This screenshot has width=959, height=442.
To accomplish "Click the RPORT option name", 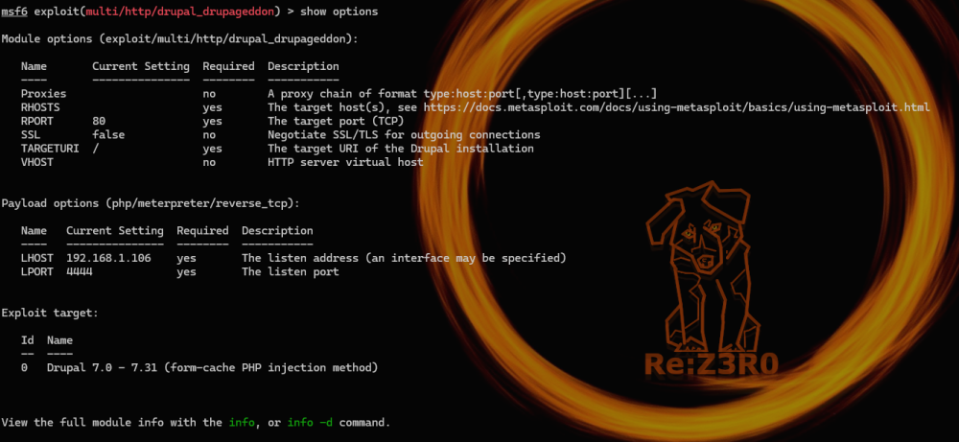I will [37, 121].
